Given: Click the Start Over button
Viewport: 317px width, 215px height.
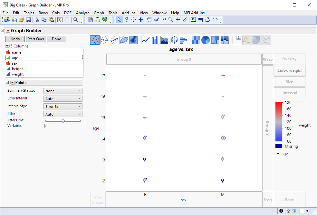Looking at the screenshot, I should pyautogui.click(x=35, y=39).
